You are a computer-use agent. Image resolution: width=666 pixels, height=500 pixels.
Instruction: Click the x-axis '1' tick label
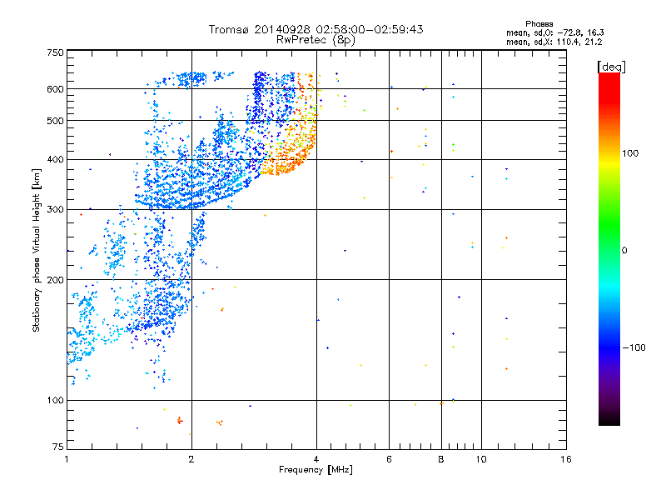click(x=67, y=459)
